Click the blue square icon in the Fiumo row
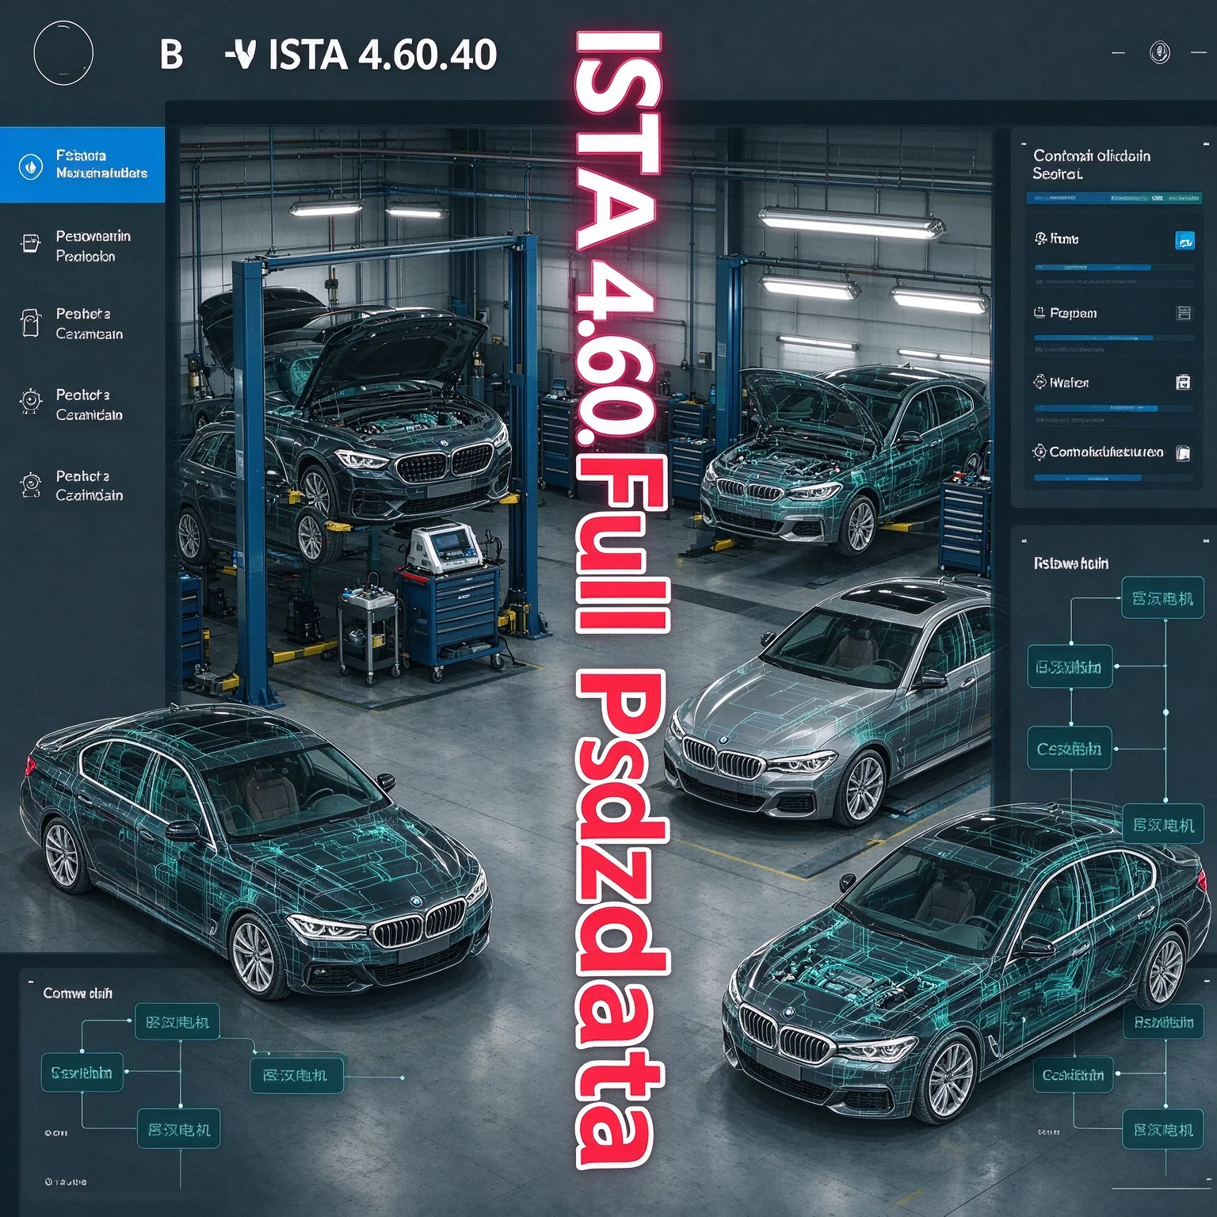 [x=1184, y=240]
